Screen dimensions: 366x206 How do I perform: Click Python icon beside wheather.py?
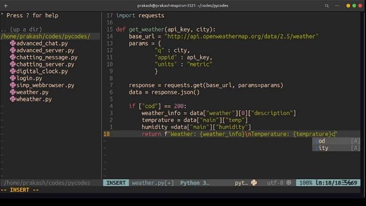(x=13, y=99)
